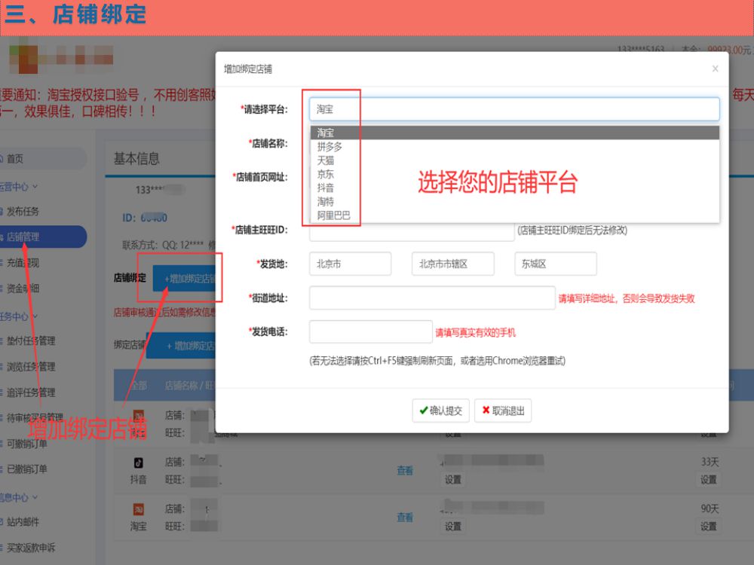
Task: Click the middle 设置 in the 抖音 row
Action: tap(453, 479)
